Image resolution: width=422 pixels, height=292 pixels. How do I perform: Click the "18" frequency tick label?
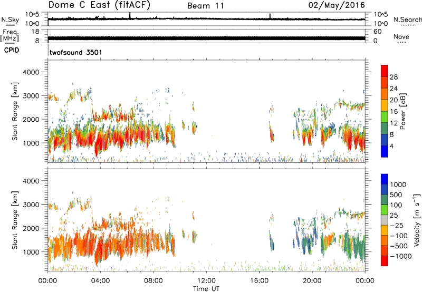click(x=35, y=32)
